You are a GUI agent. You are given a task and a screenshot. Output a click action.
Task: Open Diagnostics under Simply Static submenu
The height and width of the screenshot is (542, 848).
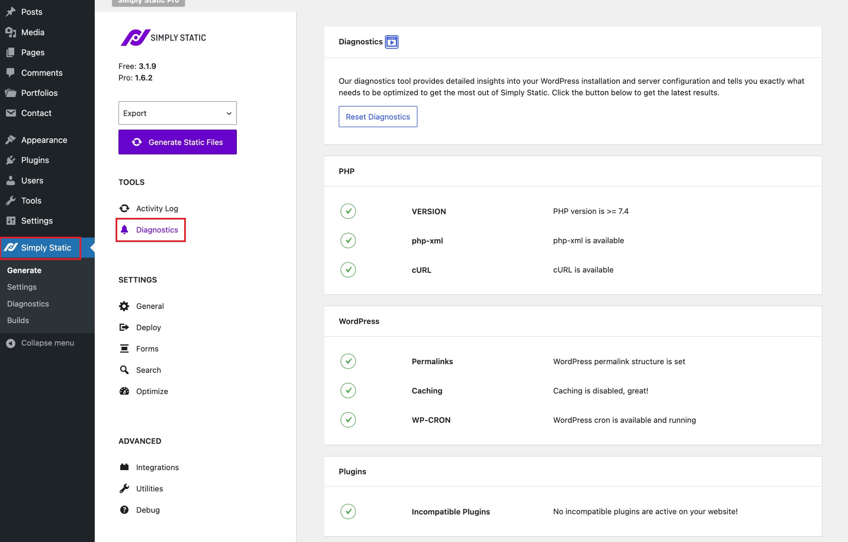28,303
